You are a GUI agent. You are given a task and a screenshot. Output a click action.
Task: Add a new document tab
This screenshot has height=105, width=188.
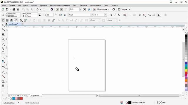click(22, 24)
